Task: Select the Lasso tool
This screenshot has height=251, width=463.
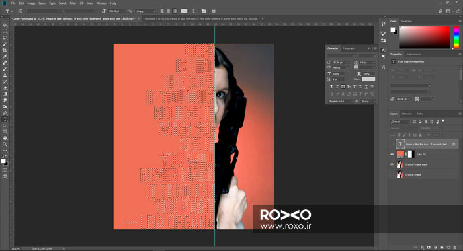Action: point(5,38)
